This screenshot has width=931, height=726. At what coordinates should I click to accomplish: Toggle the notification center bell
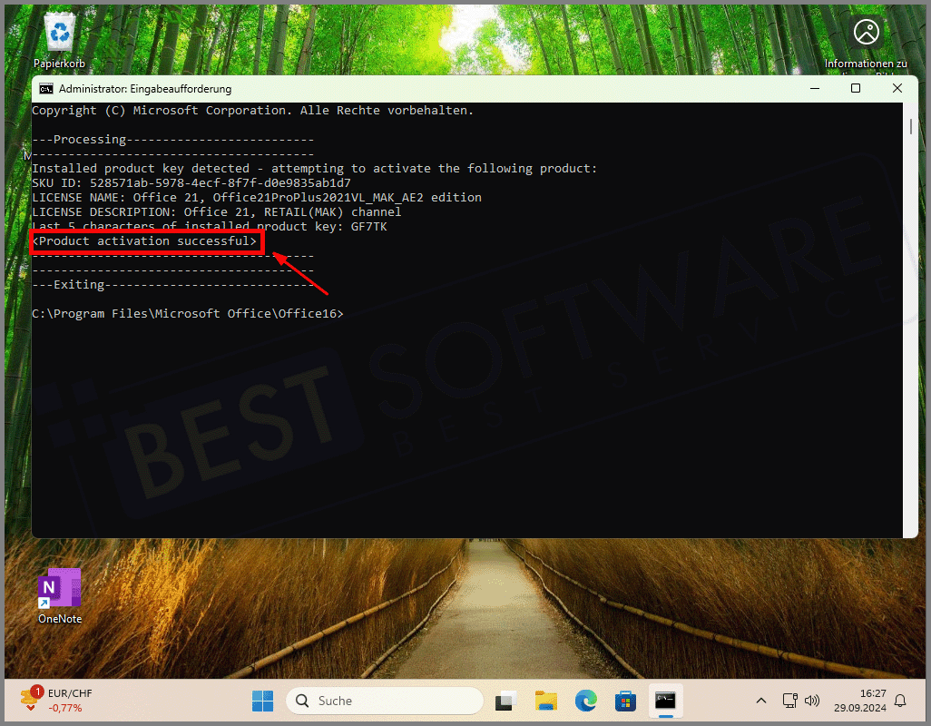[898, 701]
